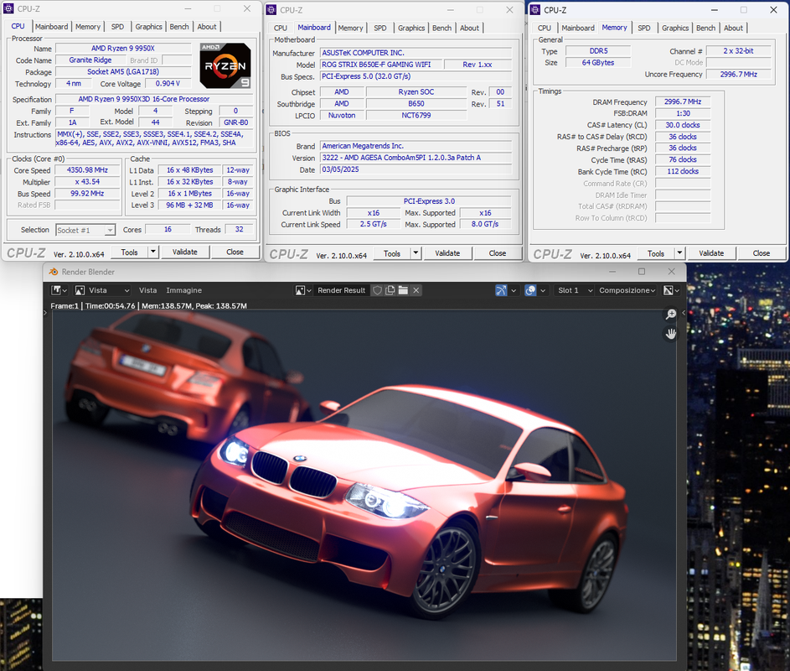Click Validate in middle CPU-Z window
This screenshot has height=671, width=790.
447,253
